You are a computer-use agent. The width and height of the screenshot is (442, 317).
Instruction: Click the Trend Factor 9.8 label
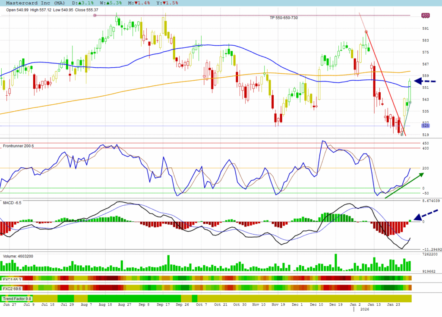tap(17, 298)
